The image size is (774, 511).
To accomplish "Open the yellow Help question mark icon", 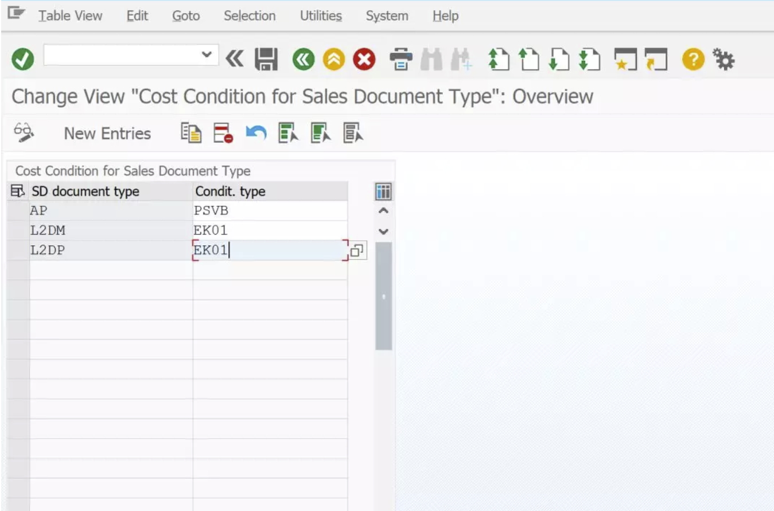I will (x=693, y=59).
